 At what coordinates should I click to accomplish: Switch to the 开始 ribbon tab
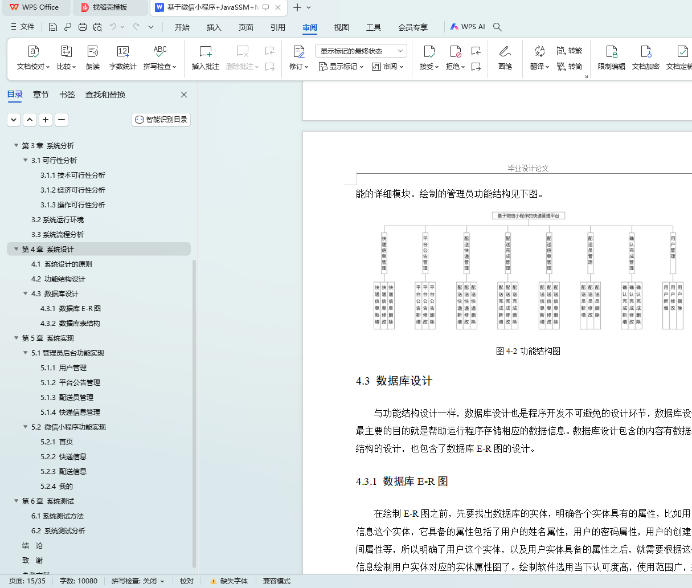point(182,27)
